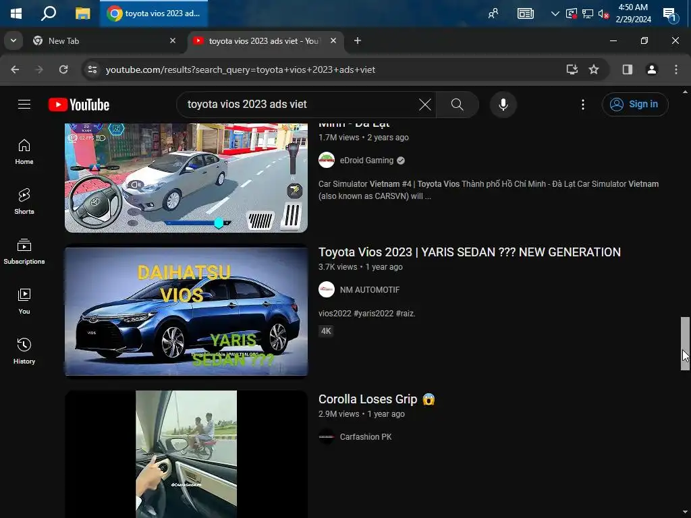Close the New Tab tab
The image size is (691, 518).
coord(173,40)
